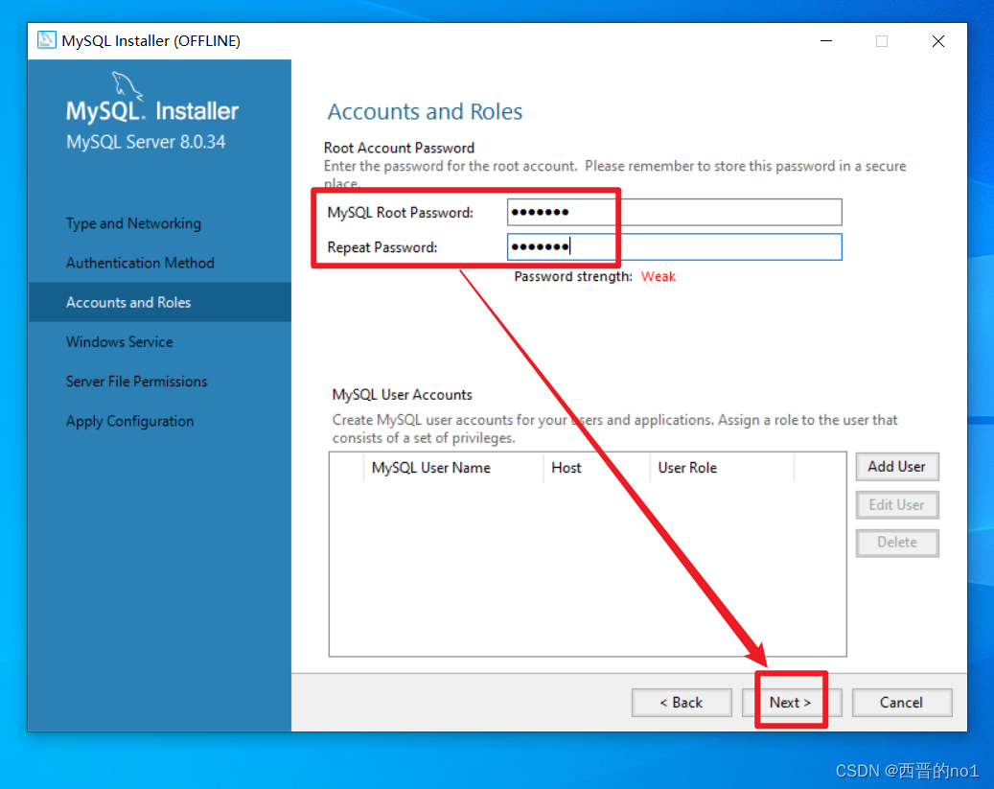Go back with the < Back button

tap(682, 702)
